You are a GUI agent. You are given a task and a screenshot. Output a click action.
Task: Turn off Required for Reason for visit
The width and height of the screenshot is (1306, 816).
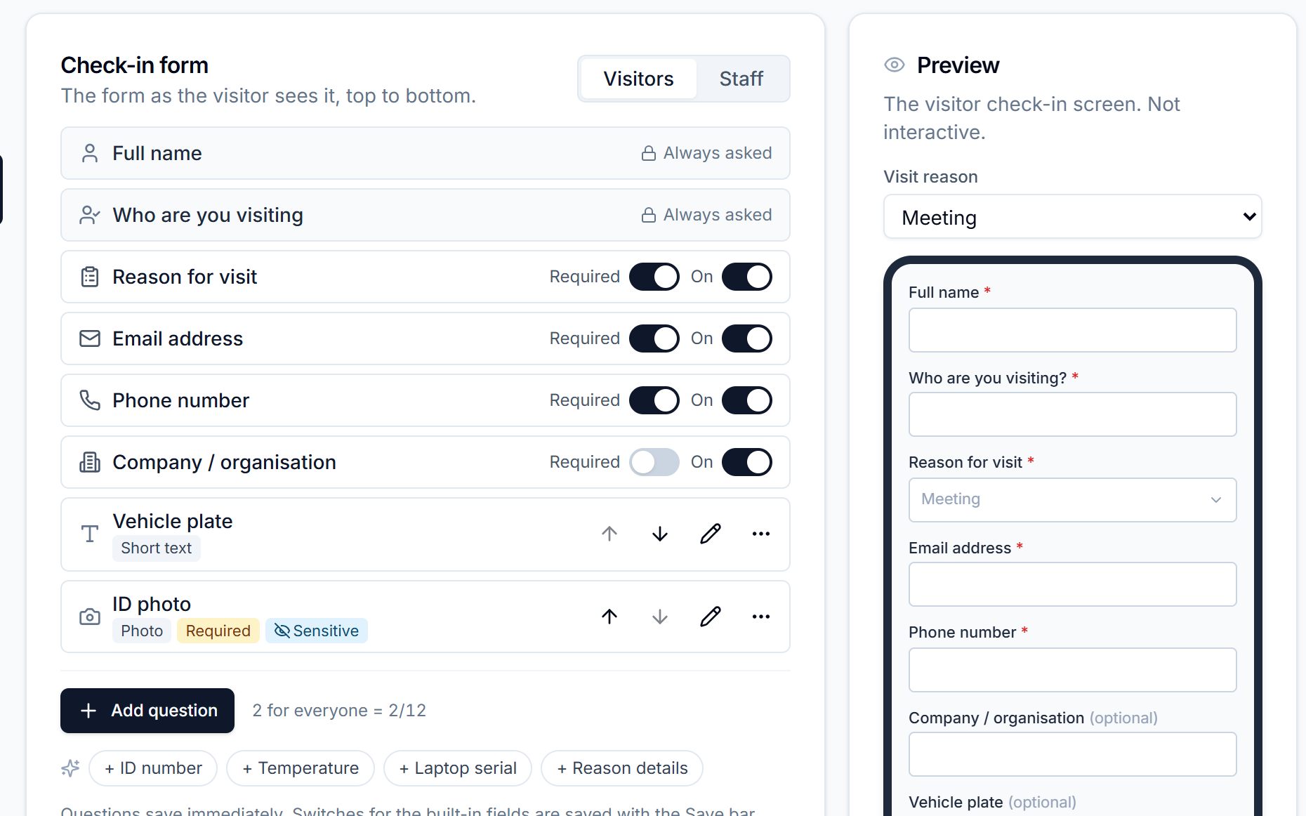pyautogui.click(x=654, y=277)
